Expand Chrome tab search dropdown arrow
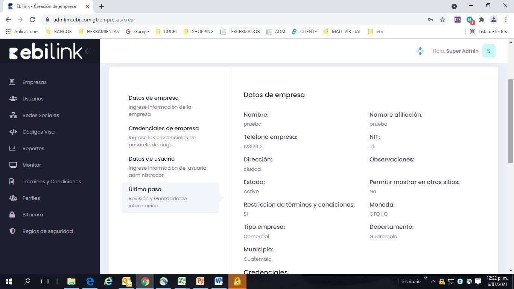 [454, 6]
